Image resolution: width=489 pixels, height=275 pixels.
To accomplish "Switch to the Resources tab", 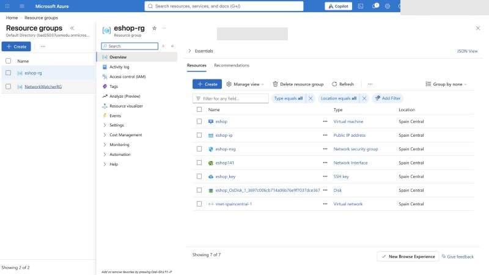I will pyautogui.click(x=196, y=65).
